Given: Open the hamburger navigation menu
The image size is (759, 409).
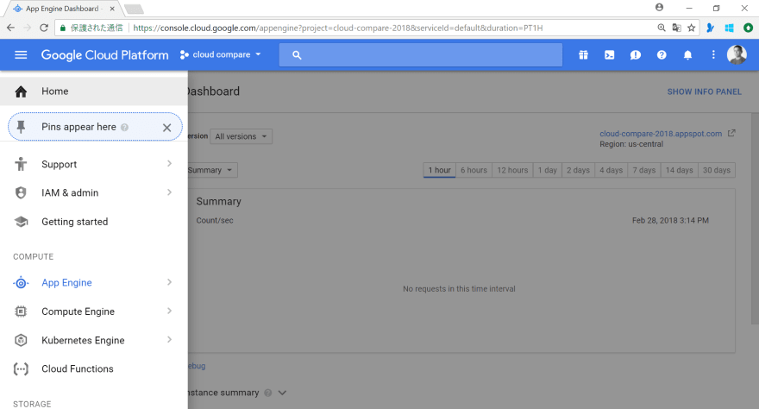Looking at the screenshot, I should [21, 54].
